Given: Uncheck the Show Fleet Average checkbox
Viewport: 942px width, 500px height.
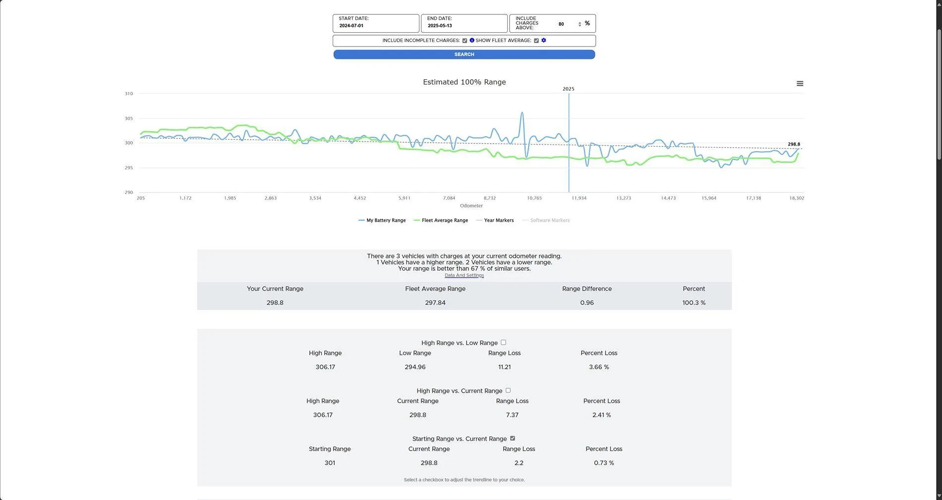Looking at the screenshot, I should [x=536, y=40].
